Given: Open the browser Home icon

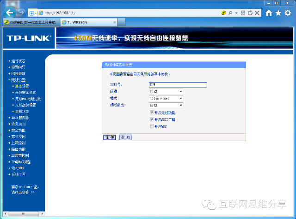Looking at the screenshot, I should click(269, 13).
